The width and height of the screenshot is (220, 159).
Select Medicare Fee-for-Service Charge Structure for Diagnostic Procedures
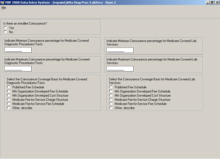9,99
